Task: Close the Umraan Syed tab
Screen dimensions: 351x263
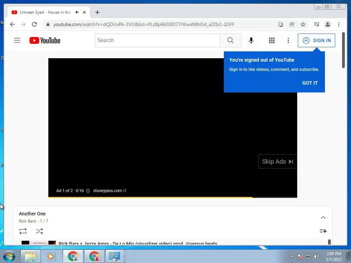Action: click(84, 12)
